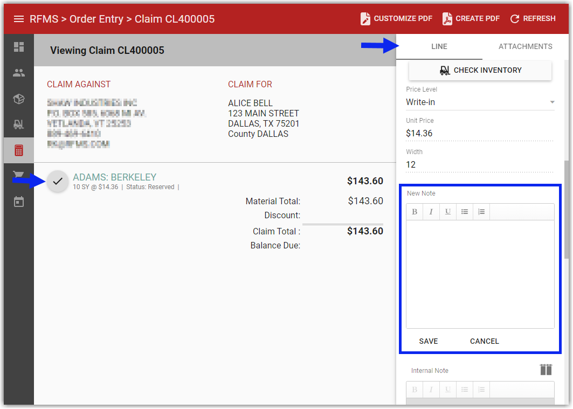
Task: Click the Internal Note column icon
Action: pos(546,370)
